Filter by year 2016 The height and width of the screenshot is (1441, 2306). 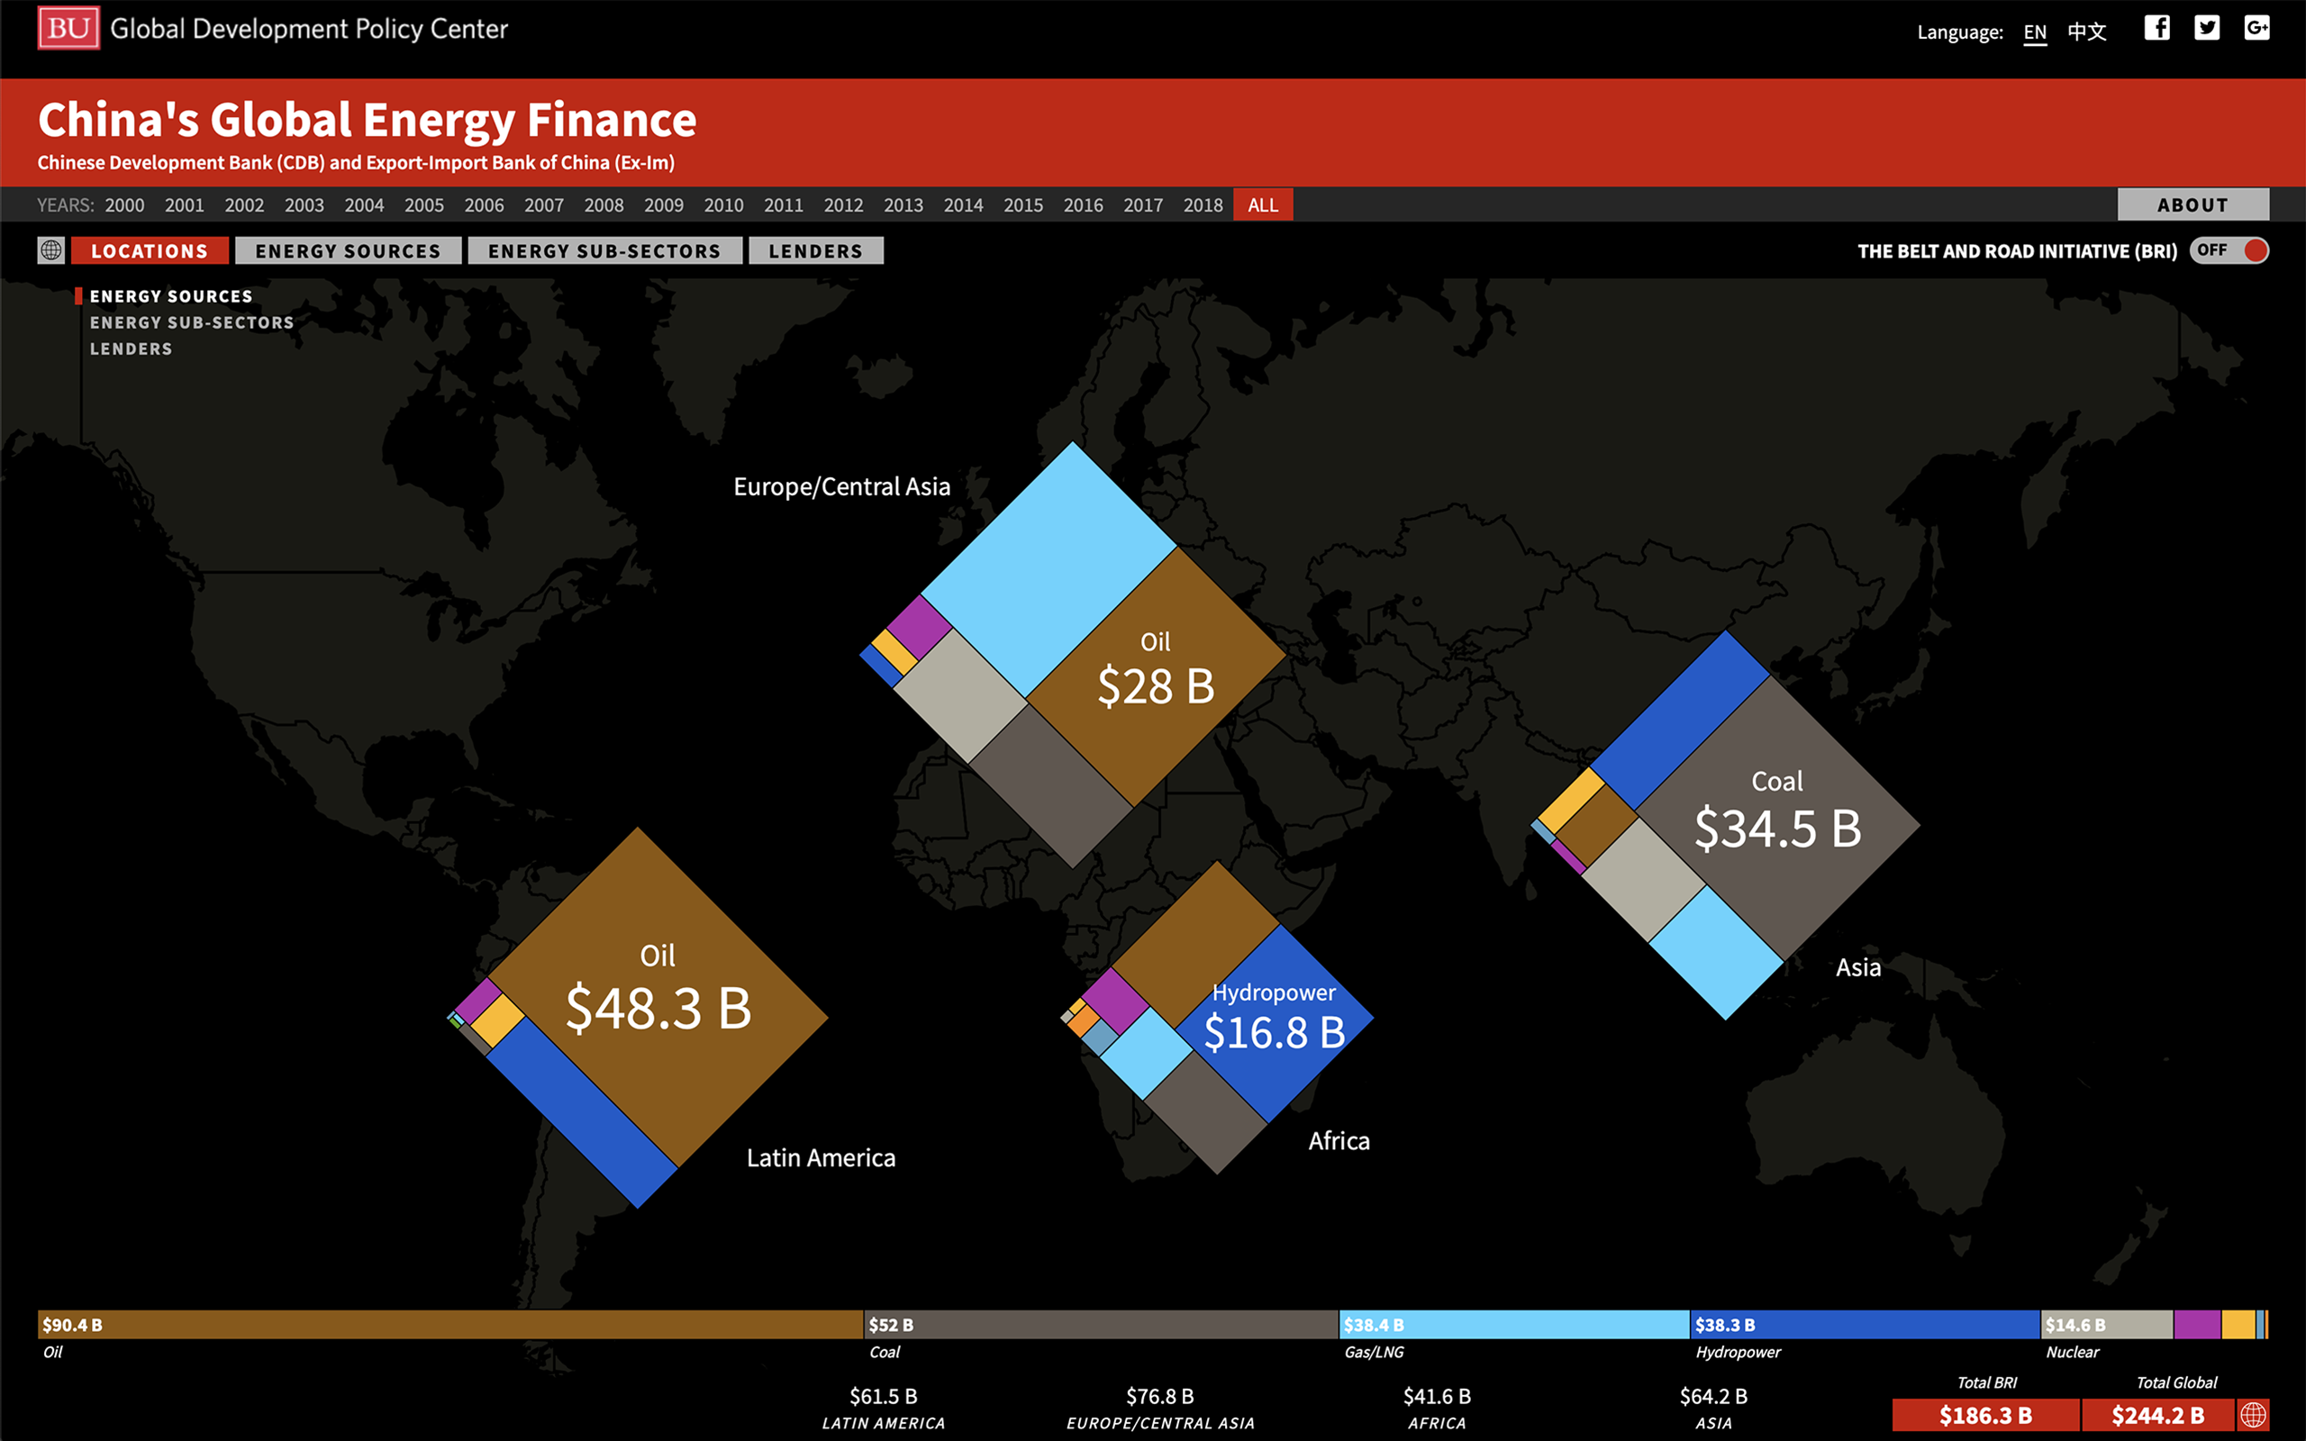[1084, 205]
